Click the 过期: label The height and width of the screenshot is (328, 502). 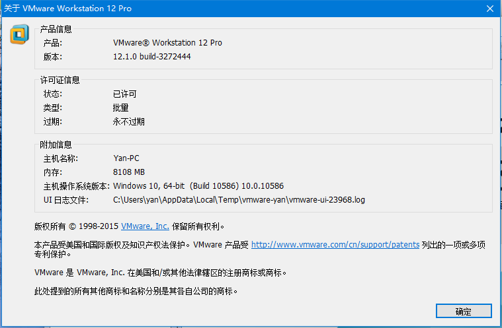[53, 121]
